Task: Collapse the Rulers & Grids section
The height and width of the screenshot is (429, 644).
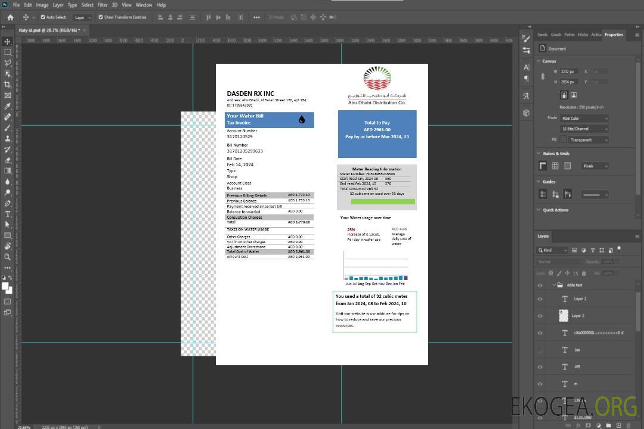Action: click(539, 154)
